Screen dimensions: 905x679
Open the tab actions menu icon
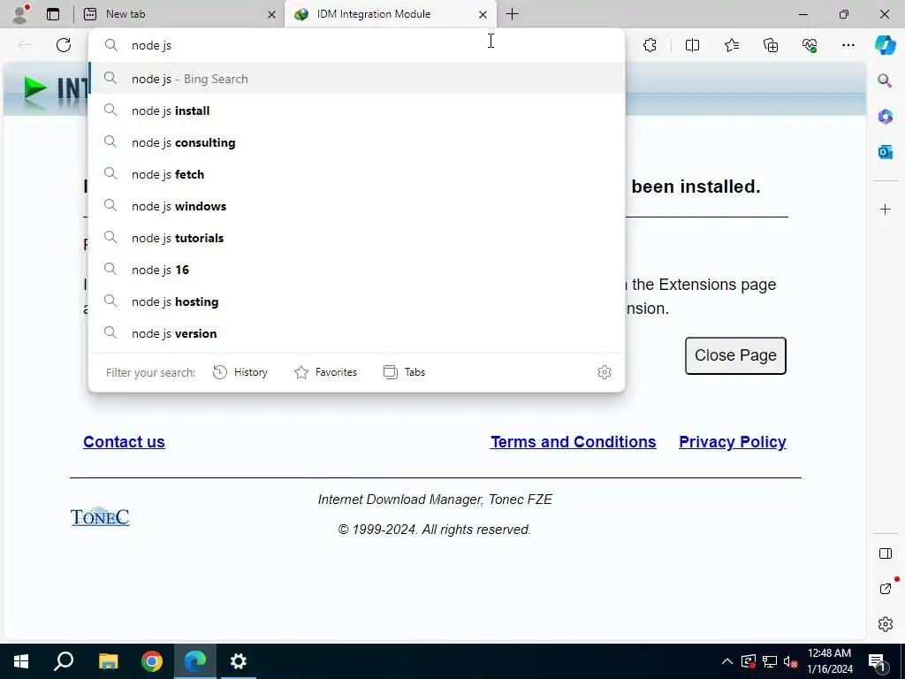coord(53,14)
